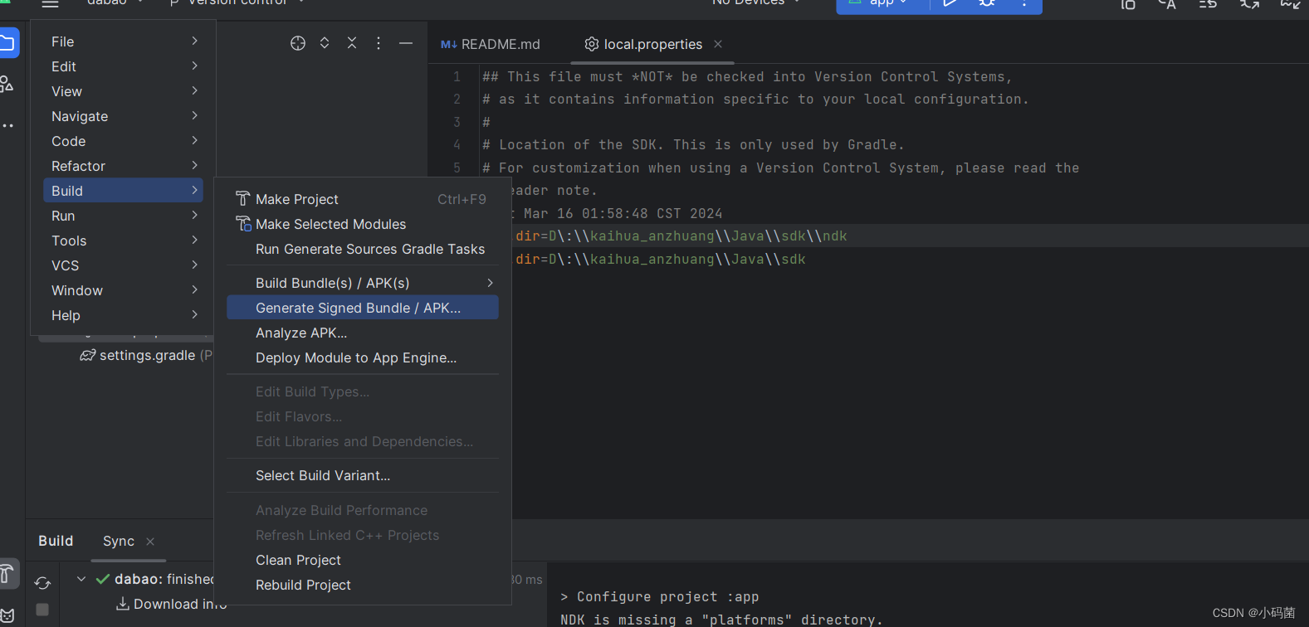Expand Build Bundle(s) / APK(s) submenu arrow
This screenshot has height=627, width=1309.
[490, 283]
